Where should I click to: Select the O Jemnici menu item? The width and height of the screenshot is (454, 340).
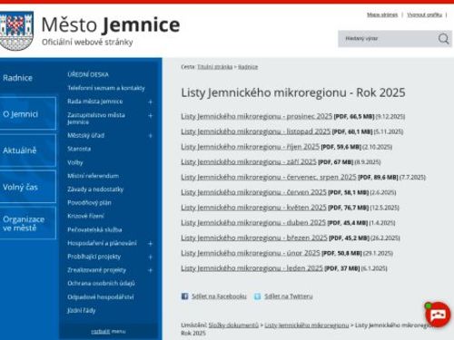pos(28,114)
